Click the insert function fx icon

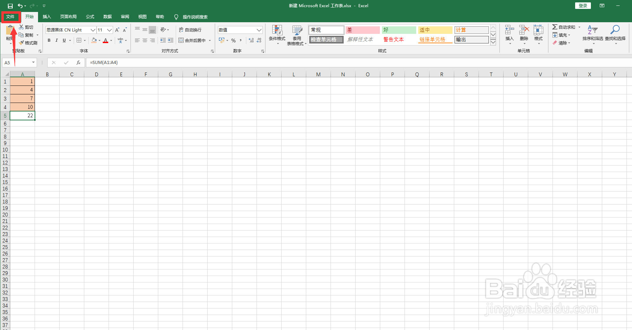pos(78,63)
